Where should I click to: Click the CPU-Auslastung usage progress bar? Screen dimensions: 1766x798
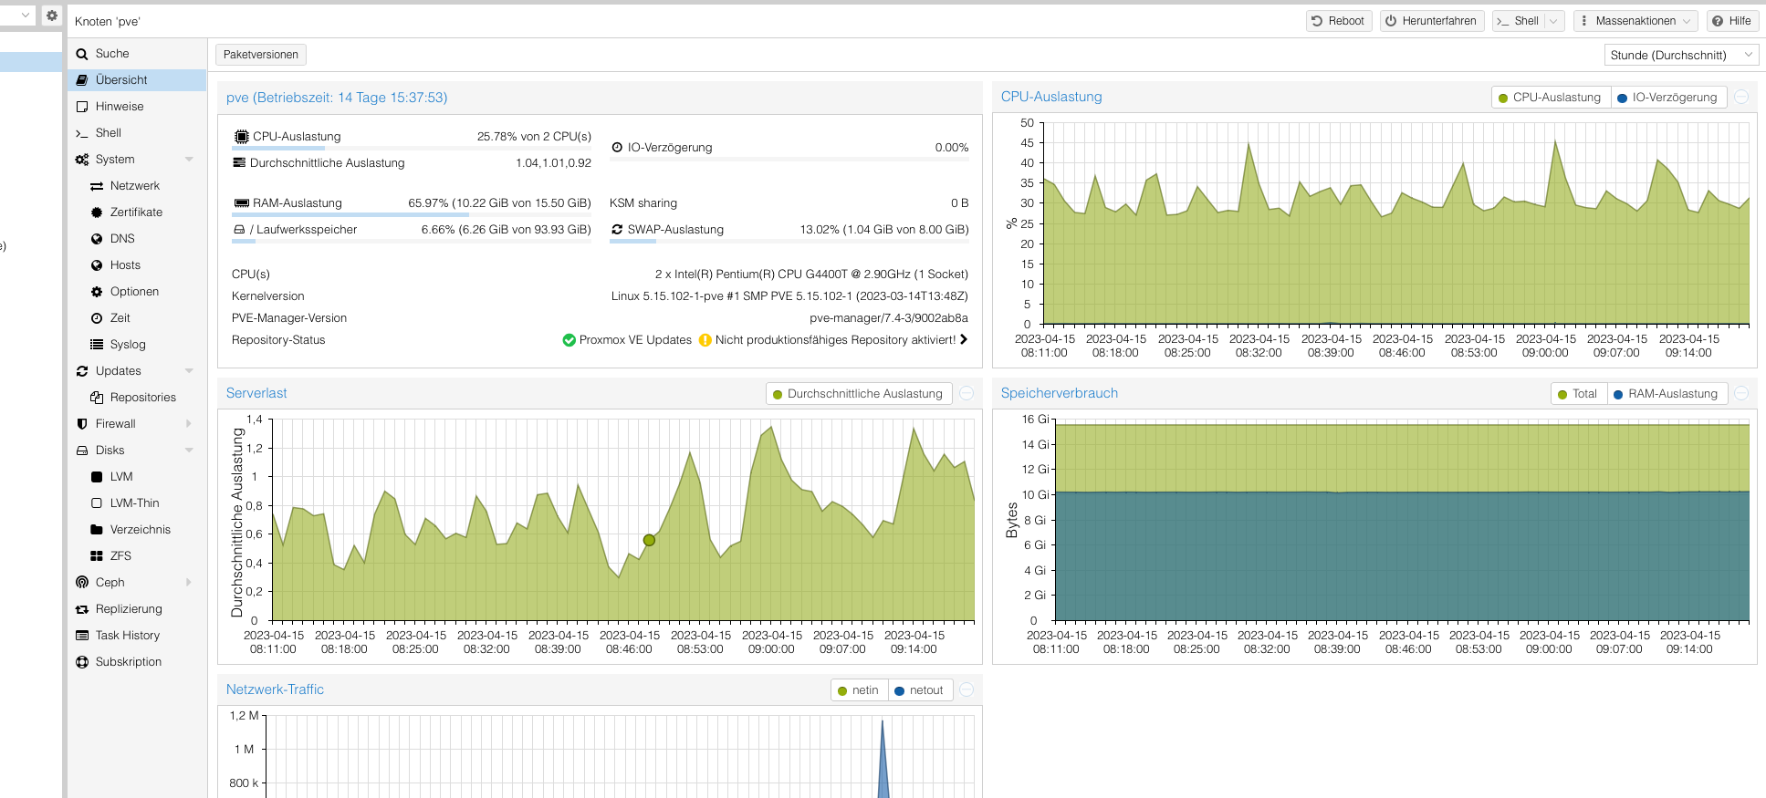pos(412,148)
